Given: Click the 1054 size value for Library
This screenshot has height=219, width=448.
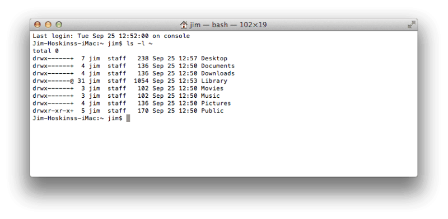Looking at the screenshot, I should tap(141, 80).
